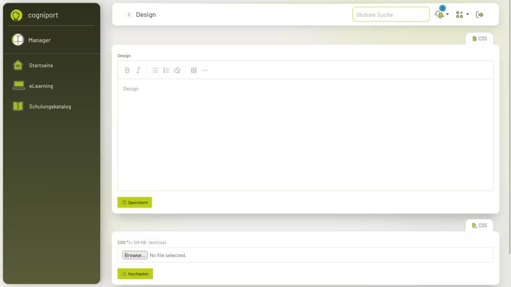Go to Startseite in the sidebar
Viewport: 511px width, 287px height.
click(41, 65)
